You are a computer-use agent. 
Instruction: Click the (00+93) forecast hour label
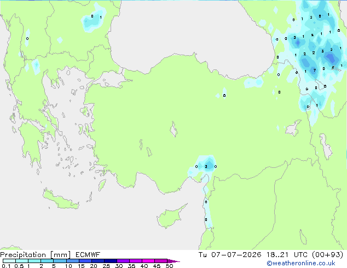pos(327,255)
